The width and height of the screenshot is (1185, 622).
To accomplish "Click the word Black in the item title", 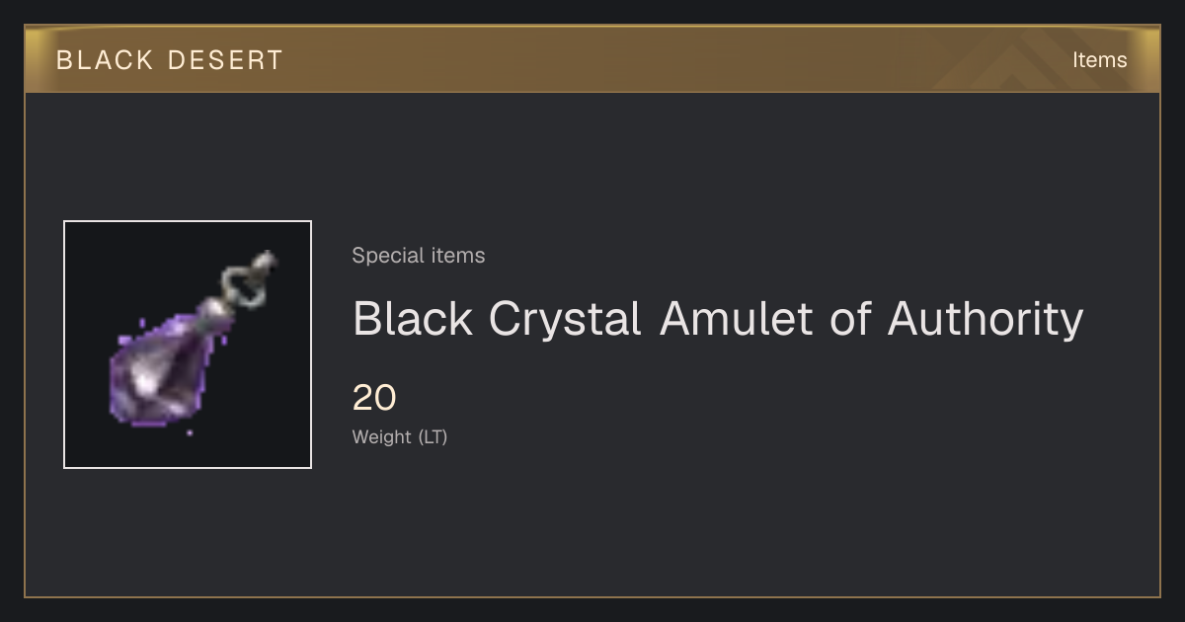I will (x=413, y=318).
